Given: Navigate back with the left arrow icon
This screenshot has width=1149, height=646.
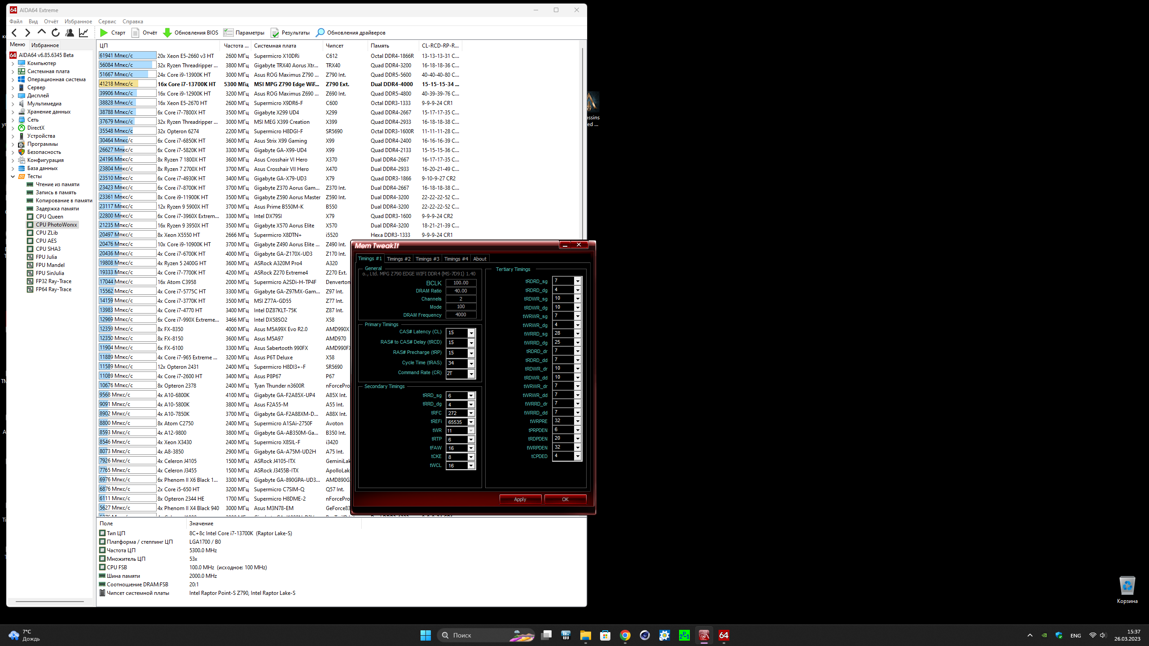Looking at the screenshot, I should (14, 33).
